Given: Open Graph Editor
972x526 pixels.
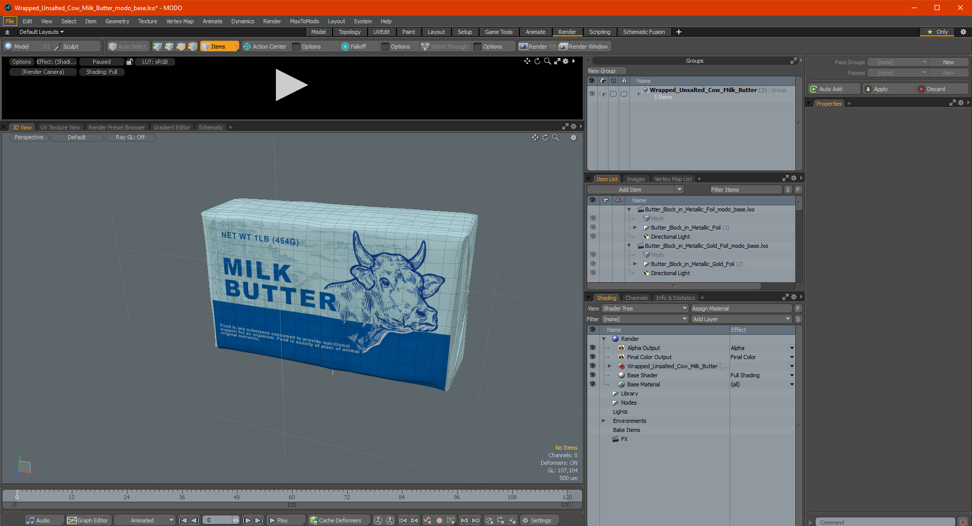Looking at the screenshot, I should [x=88, y=520].
